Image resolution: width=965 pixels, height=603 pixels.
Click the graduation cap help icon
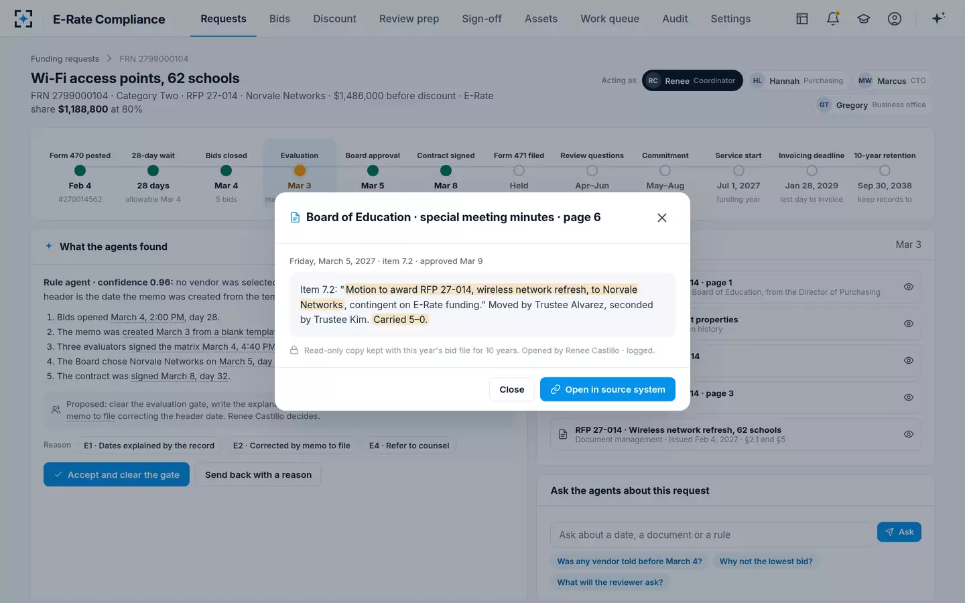[864, 19]
